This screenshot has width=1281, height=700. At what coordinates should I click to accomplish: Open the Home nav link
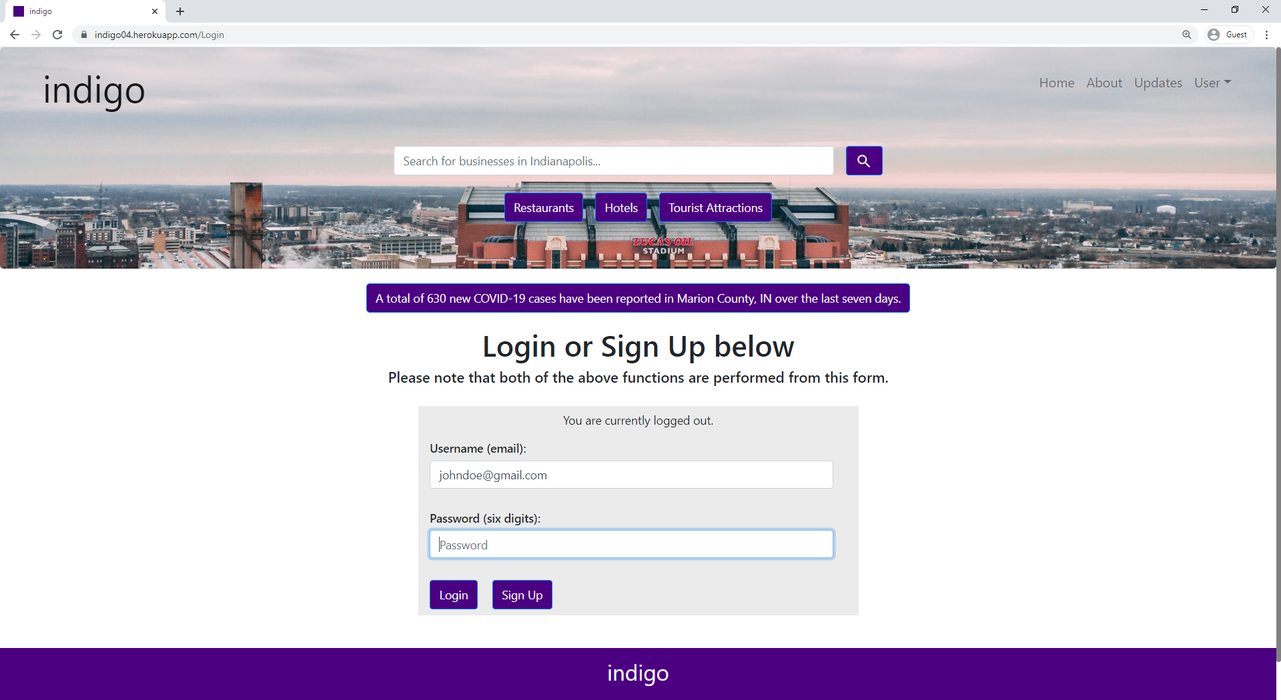click(1057, 83)
